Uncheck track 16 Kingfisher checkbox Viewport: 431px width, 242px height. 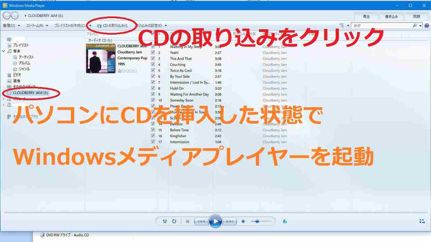[x=153, y=136]
